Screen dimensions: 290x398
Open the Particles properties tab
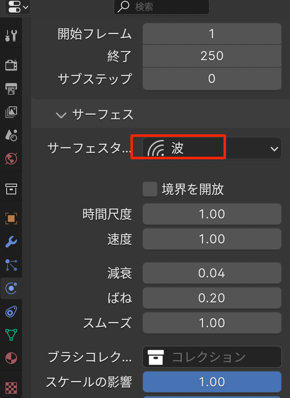point(11,265)
